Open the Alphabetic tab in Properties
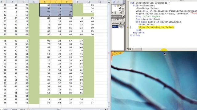Screen dimensions: 197x110 point(116,23)
